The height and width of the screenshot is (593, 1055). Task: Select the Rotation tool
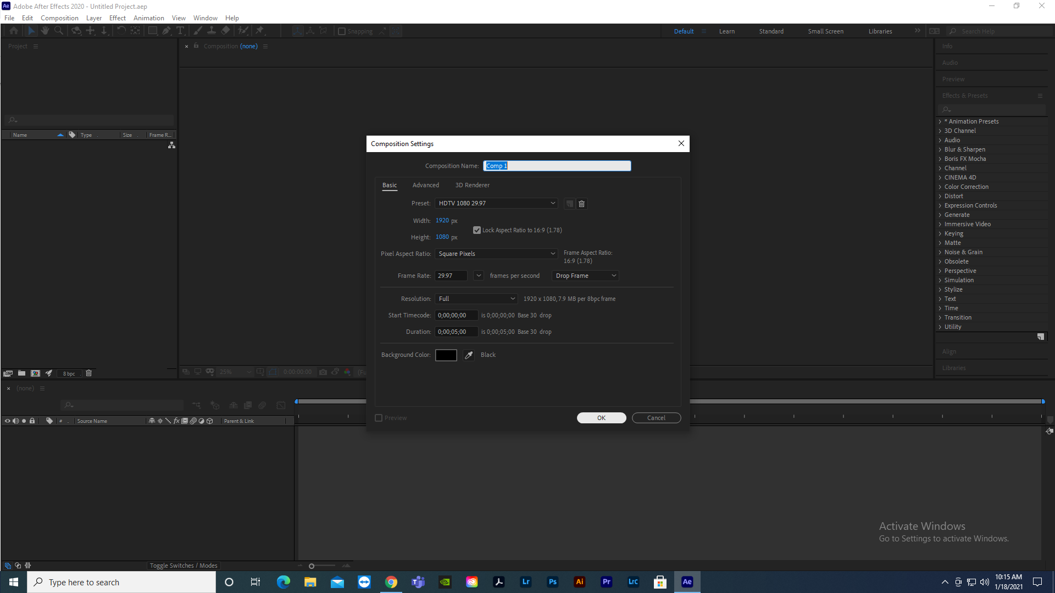tap(121, 31)
